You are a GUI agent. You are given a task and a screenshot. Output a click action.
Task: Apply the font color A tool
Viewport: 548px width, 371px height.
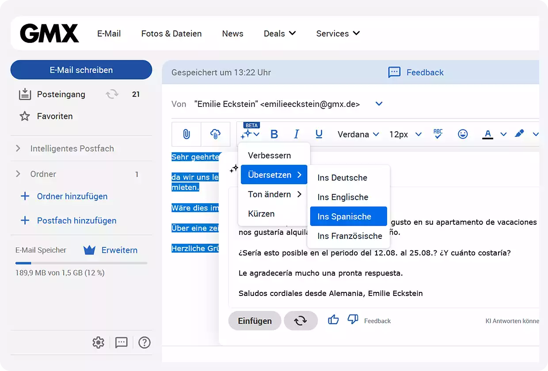point(487,134)
